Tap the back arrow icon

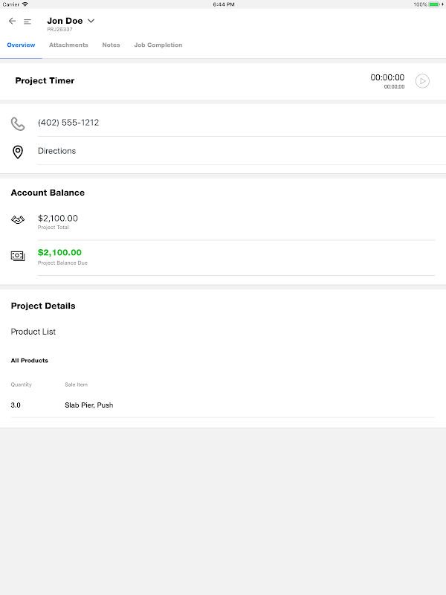[12, 22]
